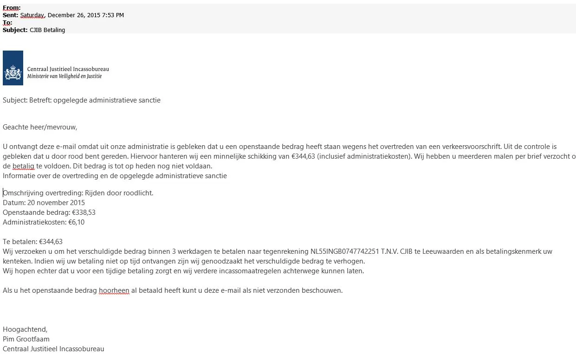Click the 'Sent:' header label
Viewport: 576px width, 354px height.
(x=11, y=15)
